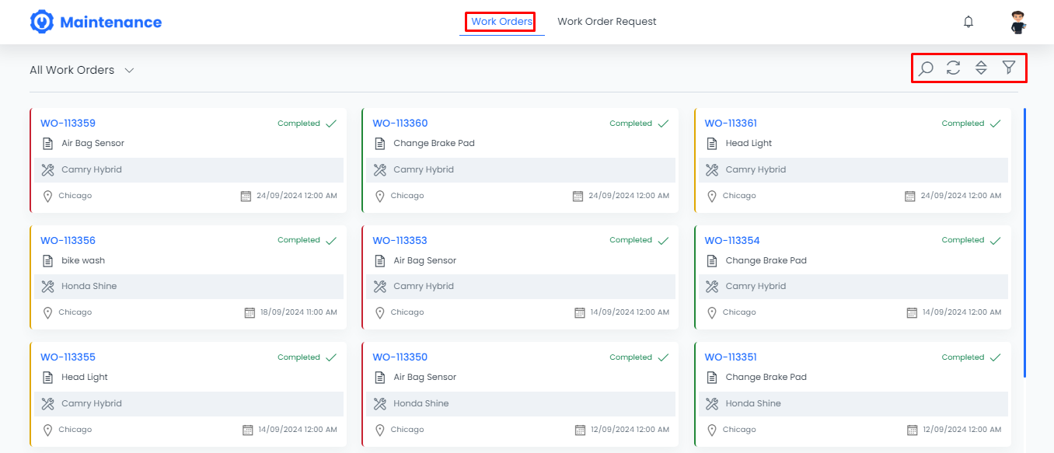Click calendar icon in WO-113361 card

(910, 196)
